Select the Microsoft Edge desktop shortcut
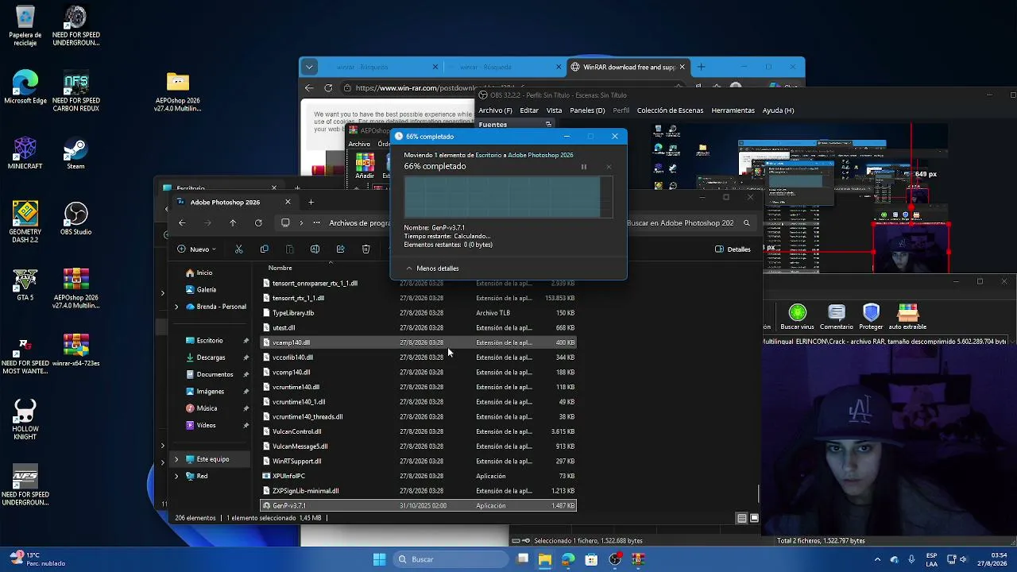The image size is (1017, 572). [x=25, y=87]
